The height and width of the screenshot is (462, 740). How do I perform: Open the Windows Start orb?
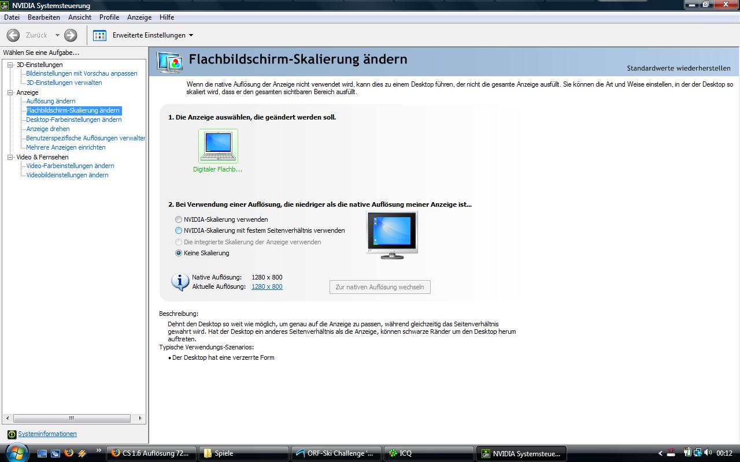[16, 452]
